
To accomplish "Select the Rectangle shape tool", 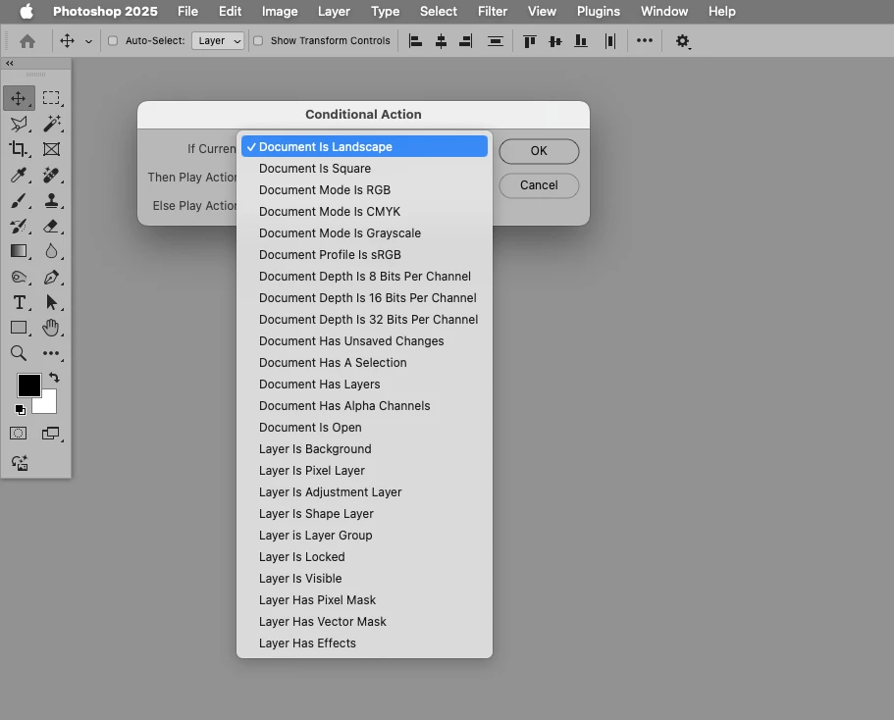I will 19,328.
